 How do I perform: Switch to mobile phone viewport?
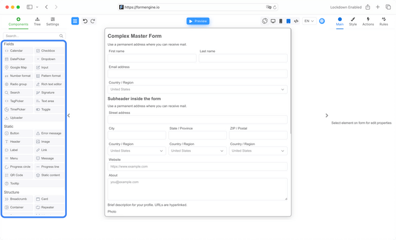click(280, 21)
